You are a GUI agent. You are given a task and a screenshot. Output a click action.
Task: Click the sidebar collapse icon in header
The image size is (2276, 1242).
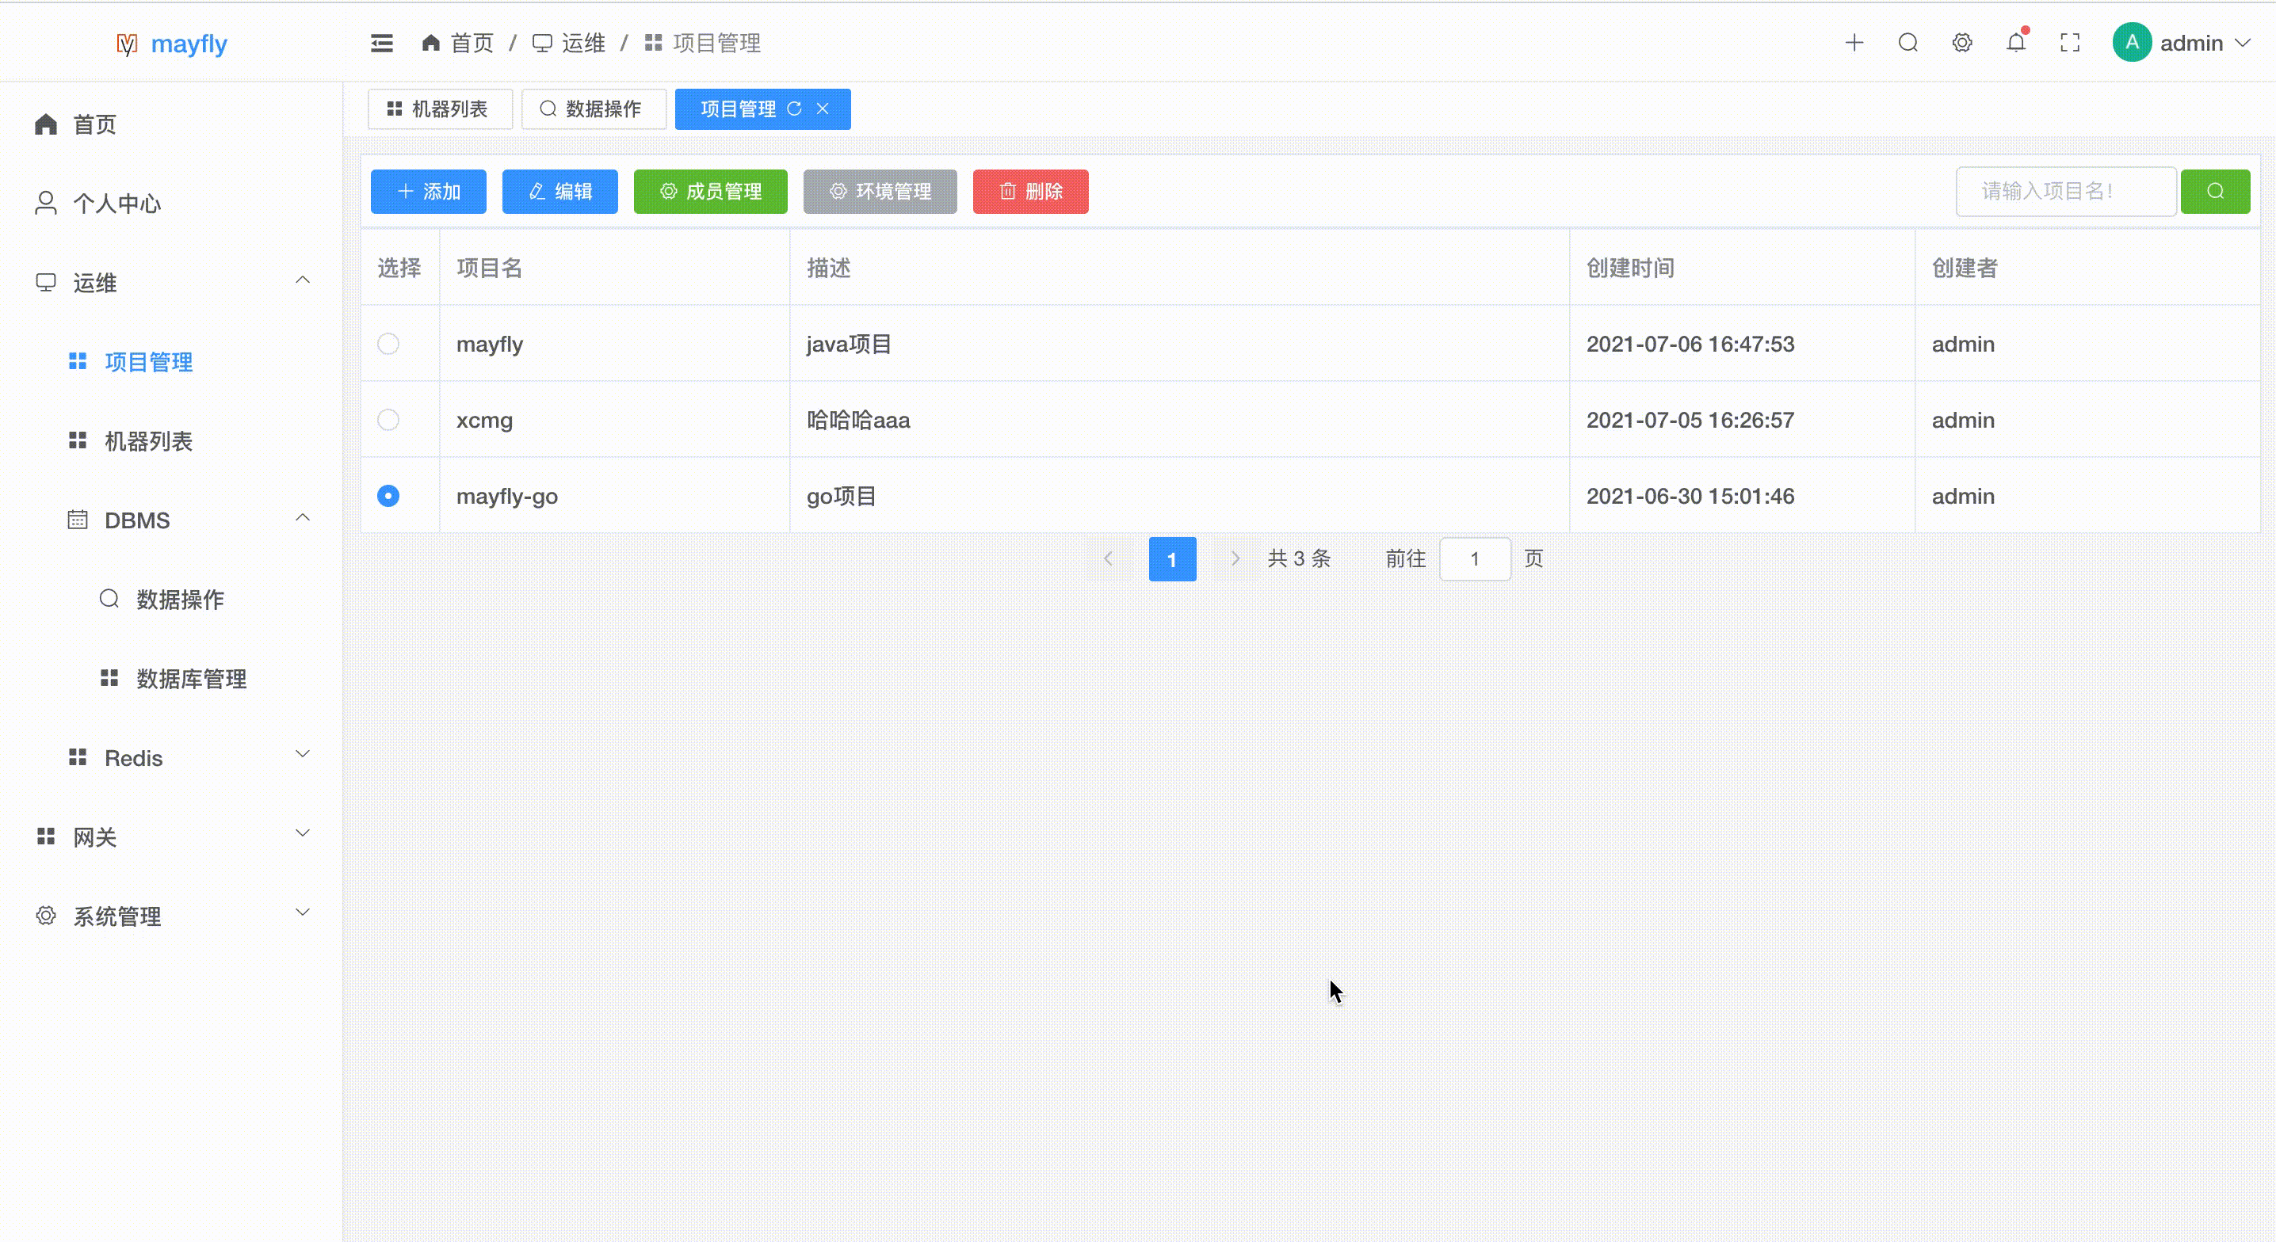pos(382,41)
